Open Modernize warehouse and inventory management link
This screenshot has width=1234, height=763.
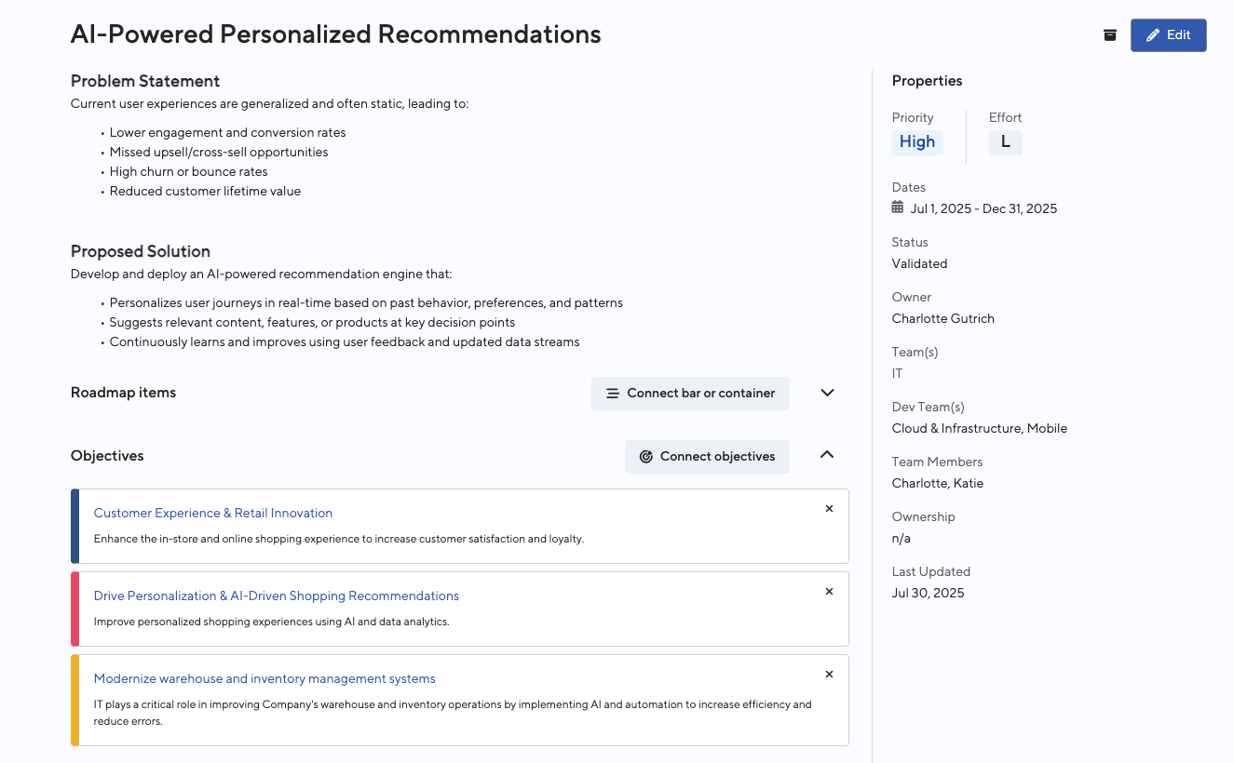(264, 679)
